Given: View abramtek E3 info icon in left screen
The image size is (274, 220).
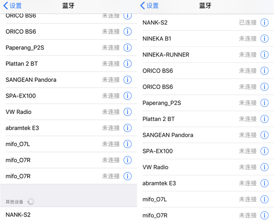Looking at the screenshot, I should tap(127, 128).
